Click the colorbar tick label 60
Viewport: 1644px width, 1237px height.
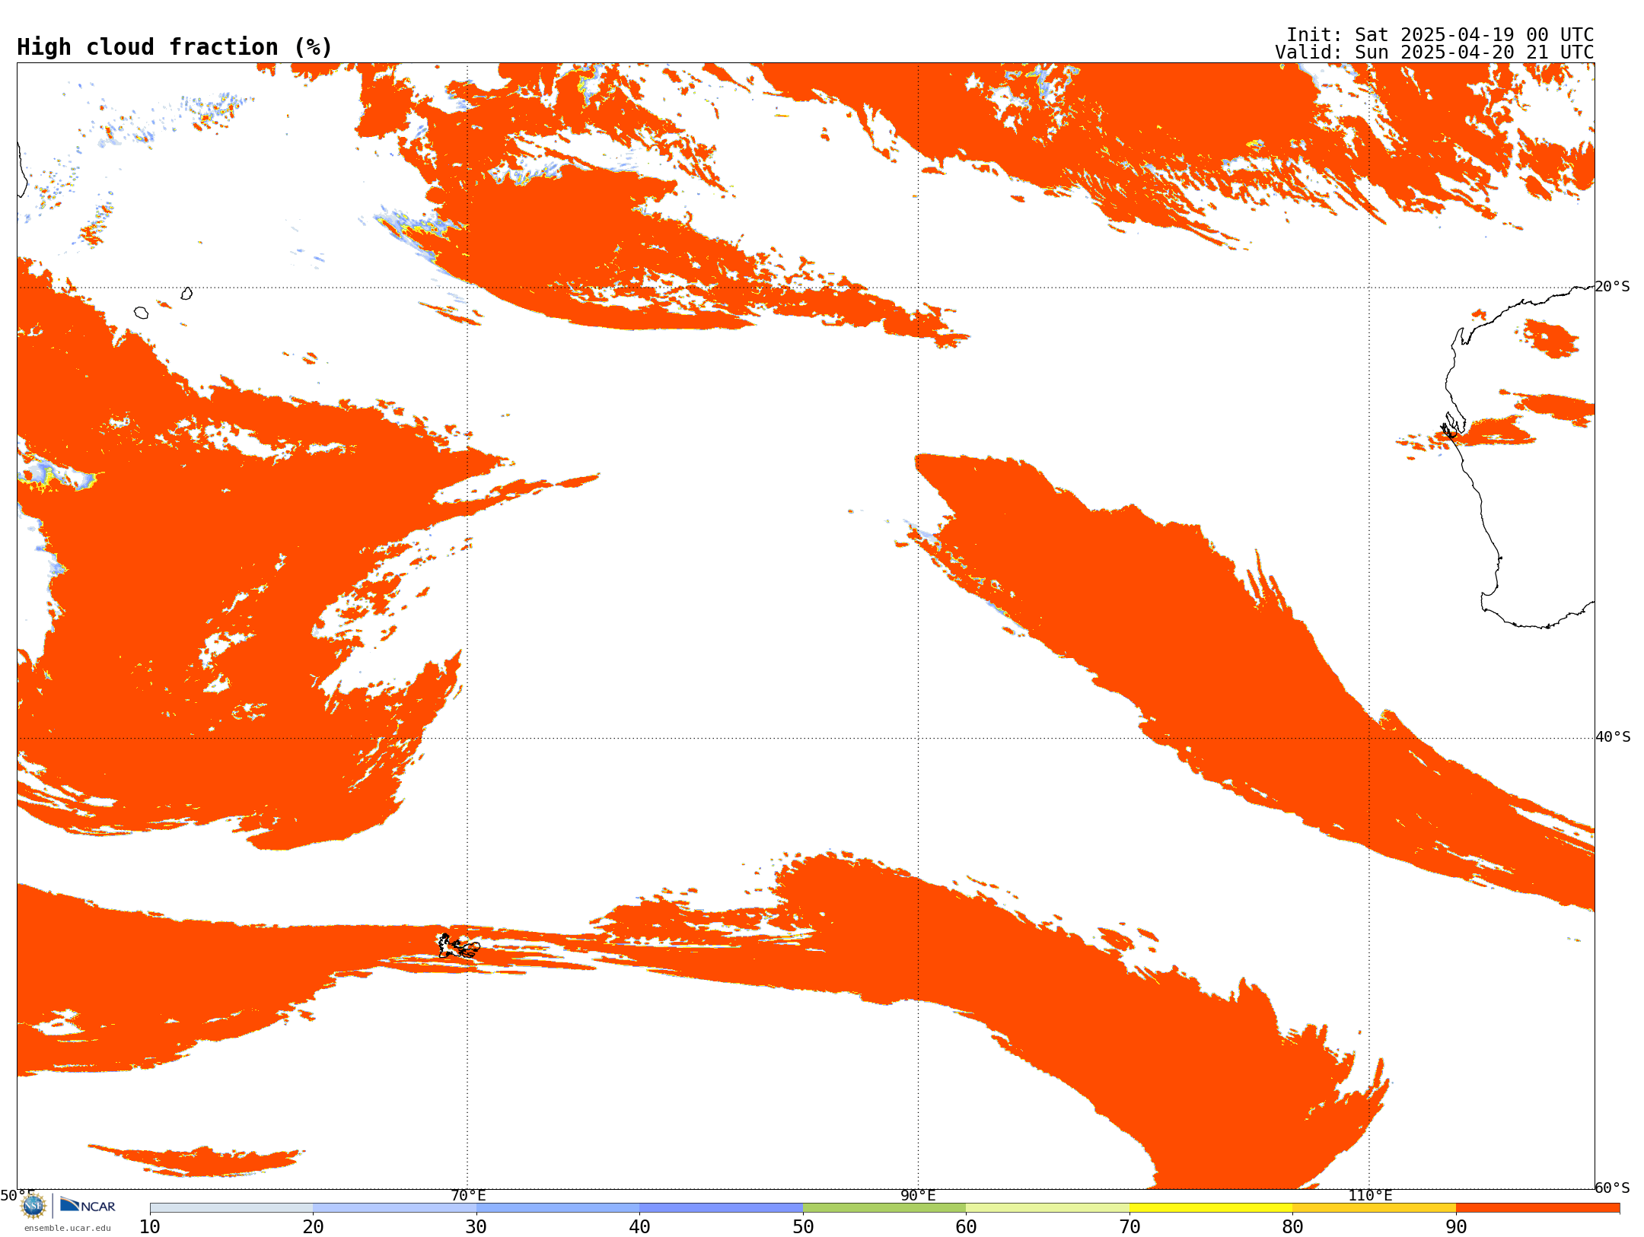966,1227
